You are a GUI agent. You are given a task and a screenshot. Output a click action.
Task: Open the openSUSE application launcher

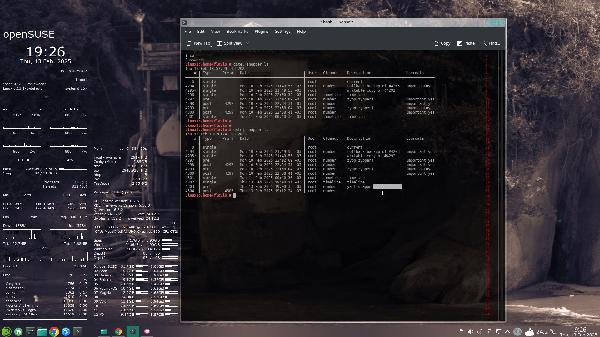7,331
